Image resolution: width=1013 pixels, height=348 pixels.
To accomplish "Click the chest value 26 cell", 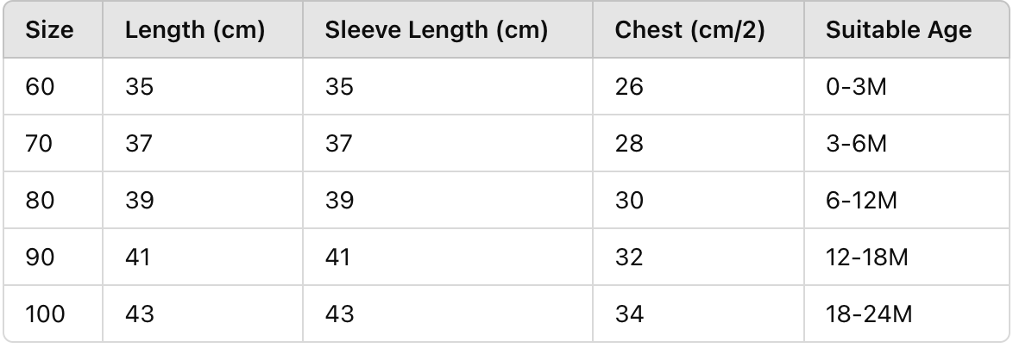I will coord(629,87).
